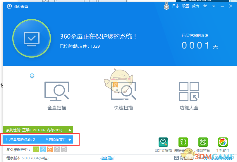Click the 系统性能 正常 status bar
The width and height of the screenshot is (237, 162).
coord(38,130)
